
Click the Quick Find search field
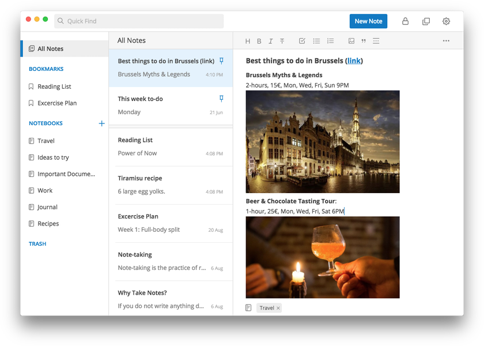tap(139, 21)
